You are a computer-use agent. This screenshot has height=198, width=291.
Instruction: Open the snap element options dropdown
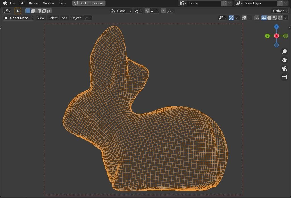[154, 11]
